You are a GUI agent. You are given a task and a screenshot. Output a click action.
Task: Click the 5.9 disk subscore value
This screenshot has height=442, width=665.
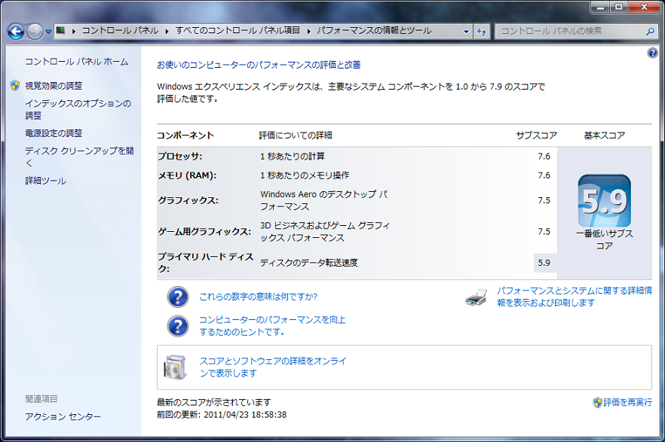pos(544,263)
